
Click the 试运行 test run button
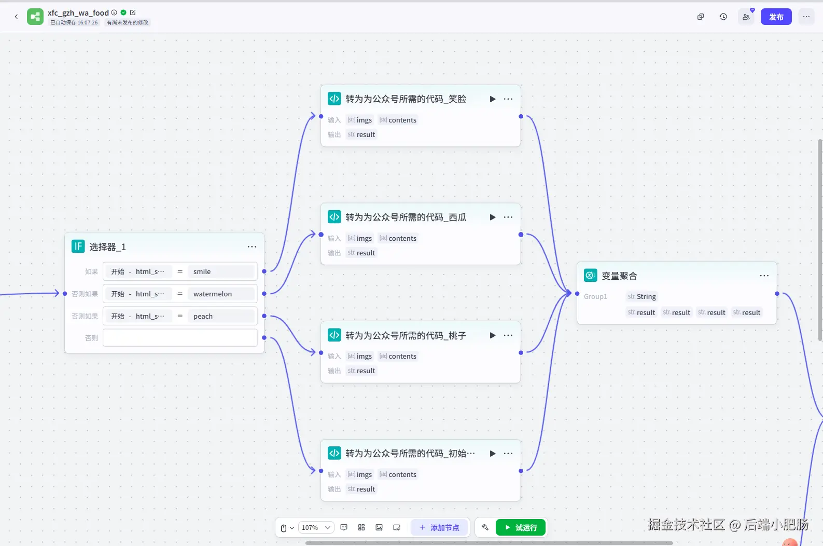tap(521, 527)
